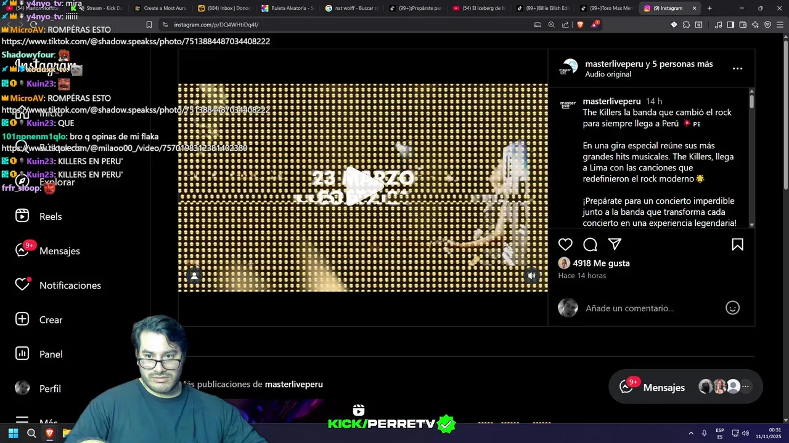
Task: Click the share page icon in address bar
Action: point(565,25)
